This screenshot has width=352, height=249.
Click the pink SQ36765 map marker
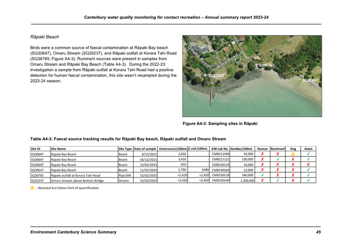tap(257, 65)
